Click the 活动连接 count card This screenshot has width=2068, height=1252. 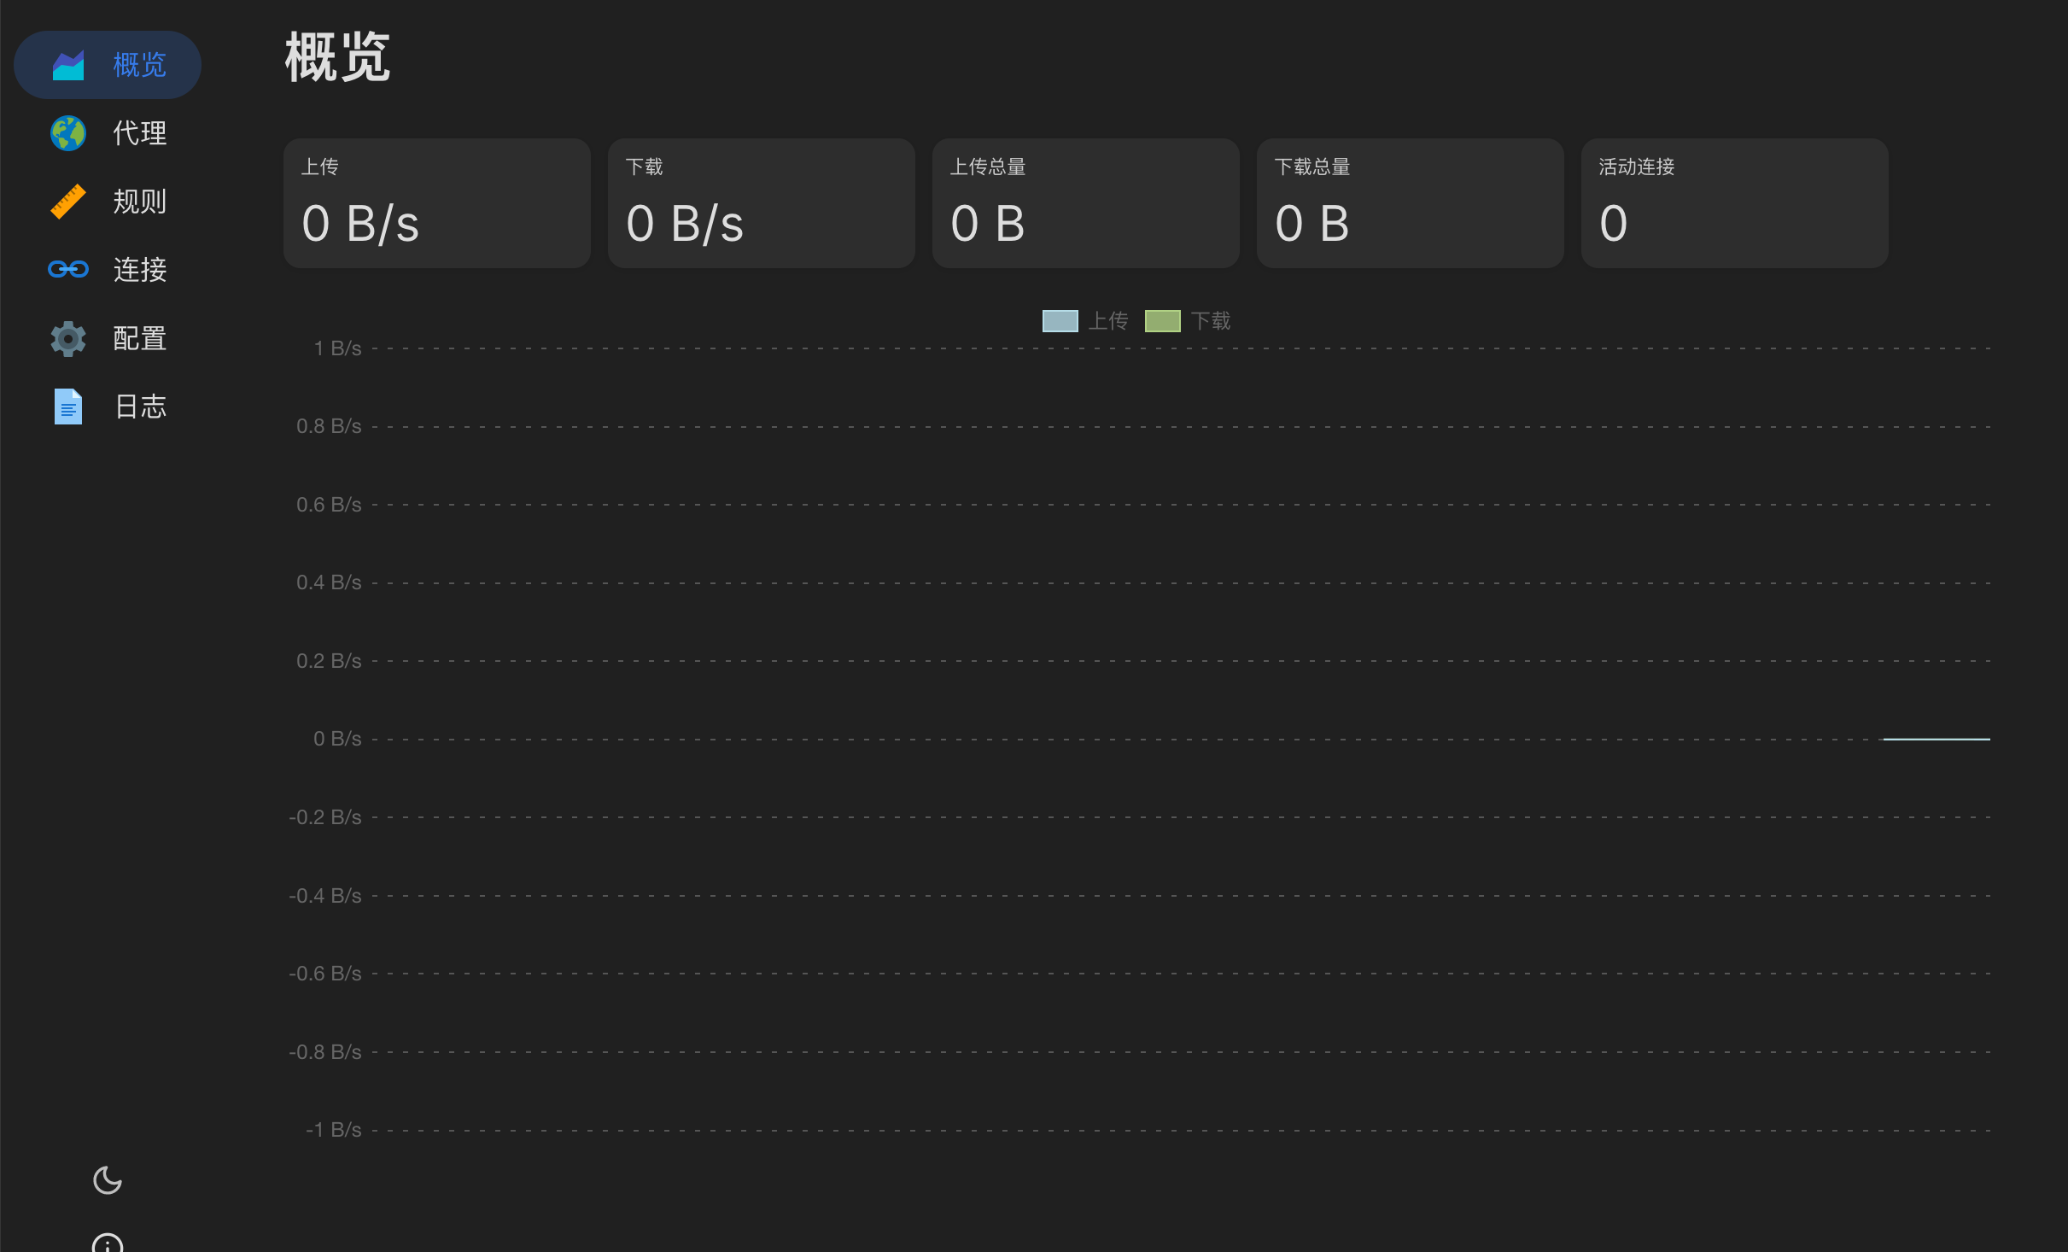click(x=1735, y=203)
